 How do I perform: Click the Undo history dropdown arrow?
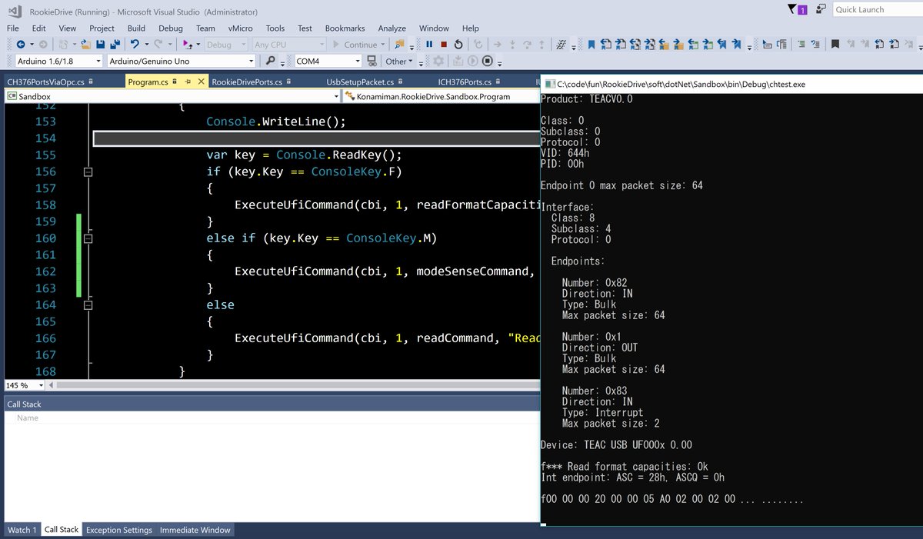click(x=145, y=45)
